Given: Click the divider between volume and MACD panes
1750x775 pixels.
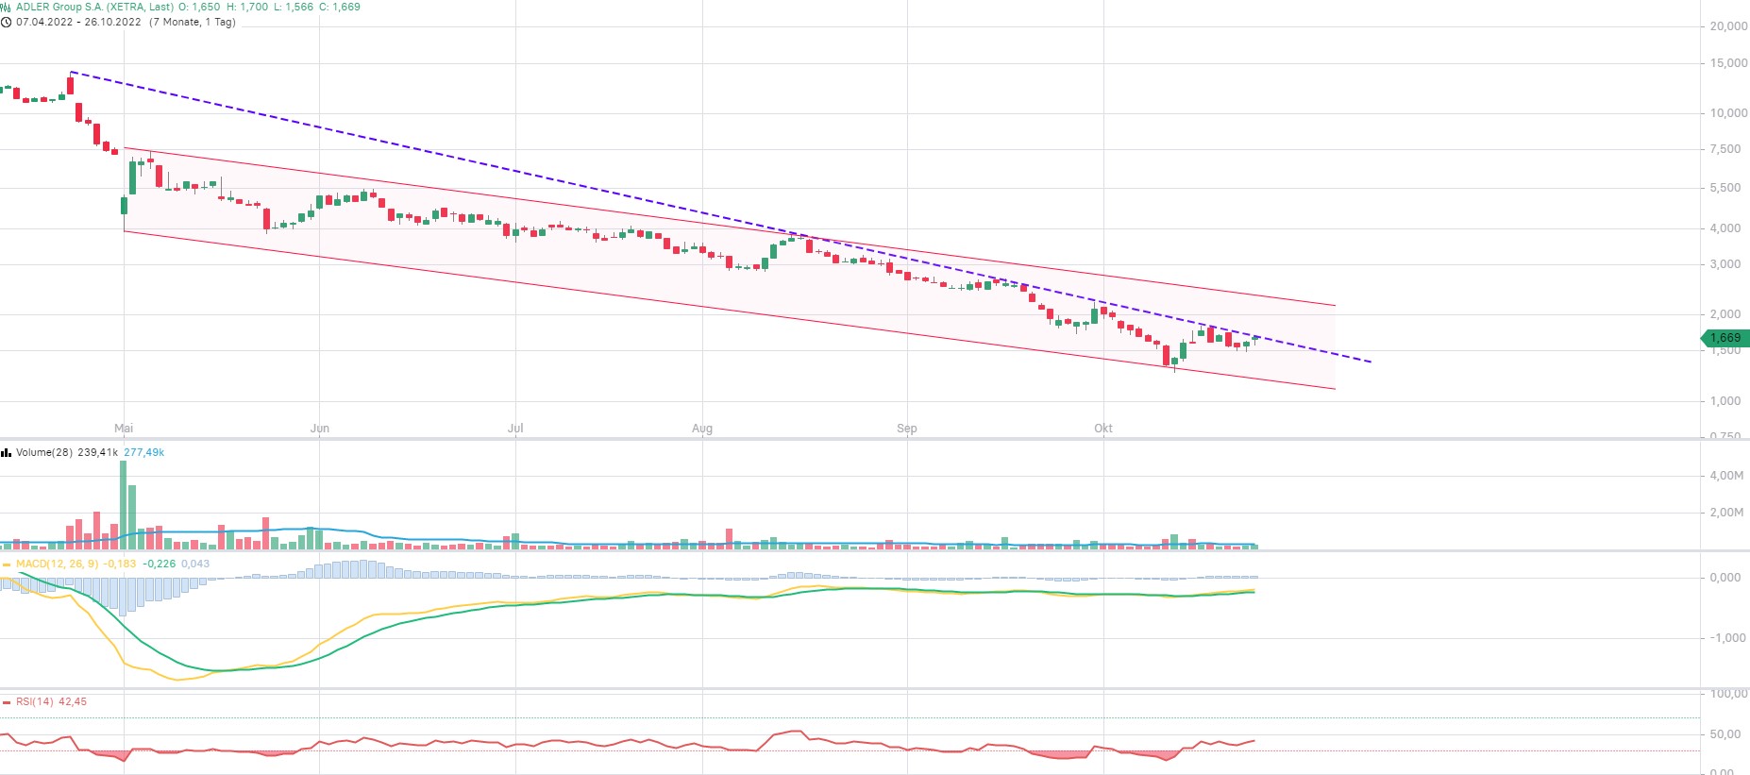Looking at the screenshot, I should tap(850, 551).
